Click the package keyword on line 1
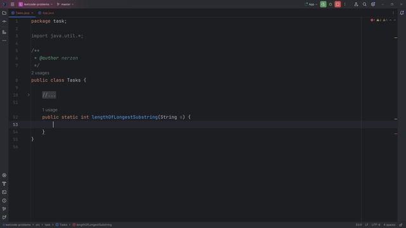The height and width of the screenshot is (228, 406). point(41,22)
